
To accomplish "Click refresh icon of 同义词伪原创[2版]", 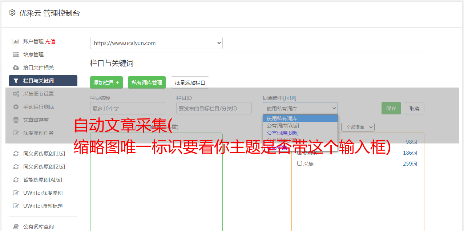I will coord(16,167).
